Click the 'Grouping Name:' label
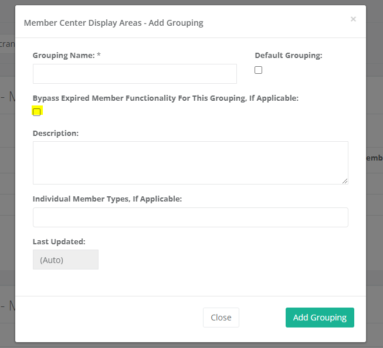Image resolution: width=383 pixels, height=348 pixels. pos(63,55)
